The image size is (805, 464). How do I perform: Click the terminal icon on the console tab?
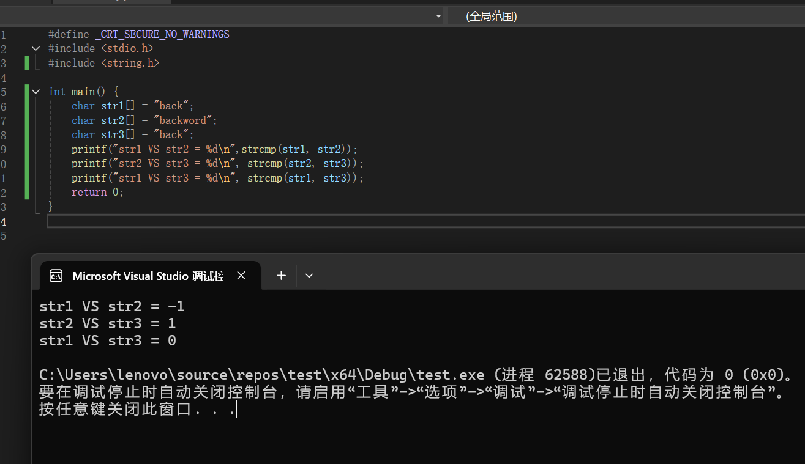(x=56, y=276)
